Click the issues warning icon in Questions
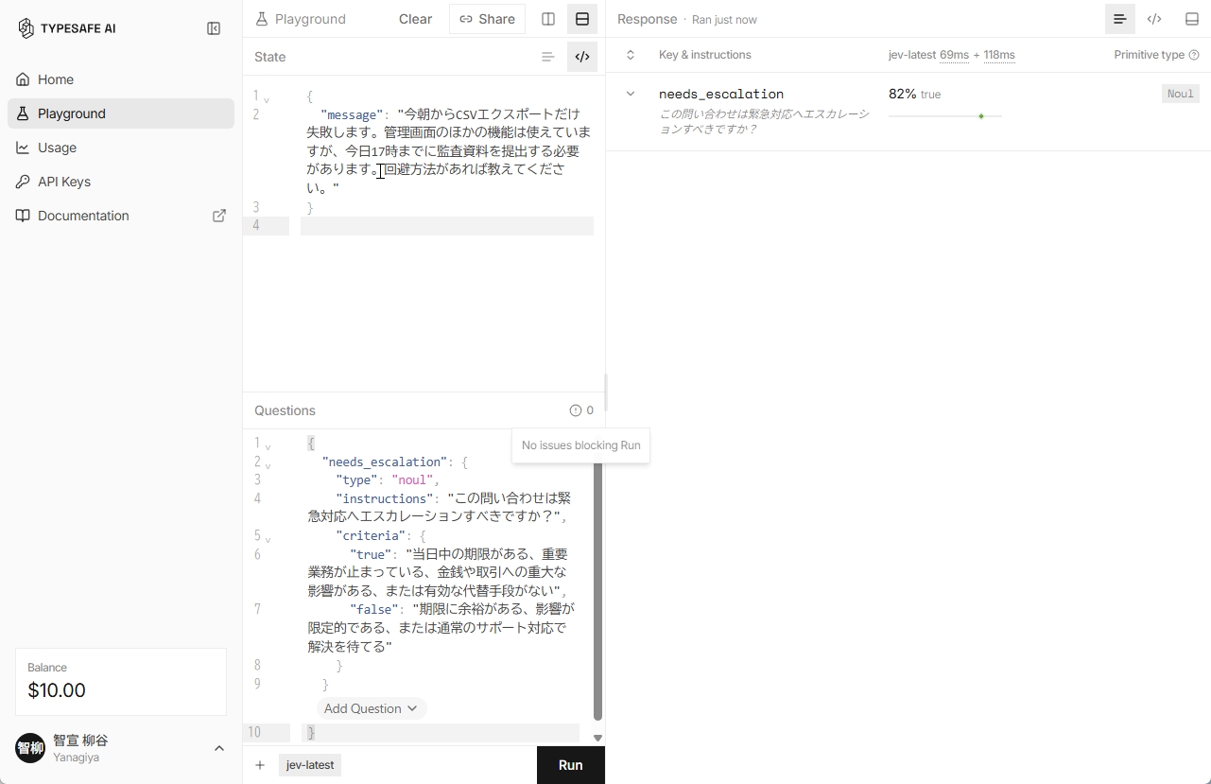1211x784 pixels. (x=576, y=410)
